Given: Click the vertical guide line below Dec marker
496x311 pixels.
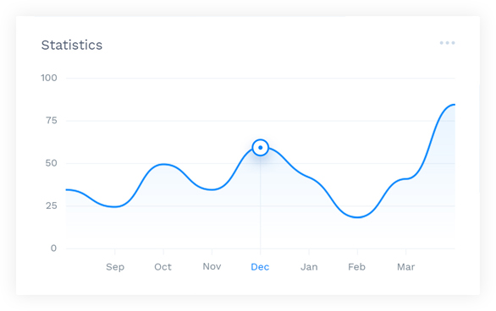Looking at the screenshot, I should tap(261, 202).
